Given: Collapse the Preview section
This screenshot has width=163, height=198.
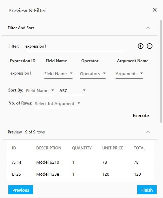Looking at the screenshot, I should click(x=148, y=132).
